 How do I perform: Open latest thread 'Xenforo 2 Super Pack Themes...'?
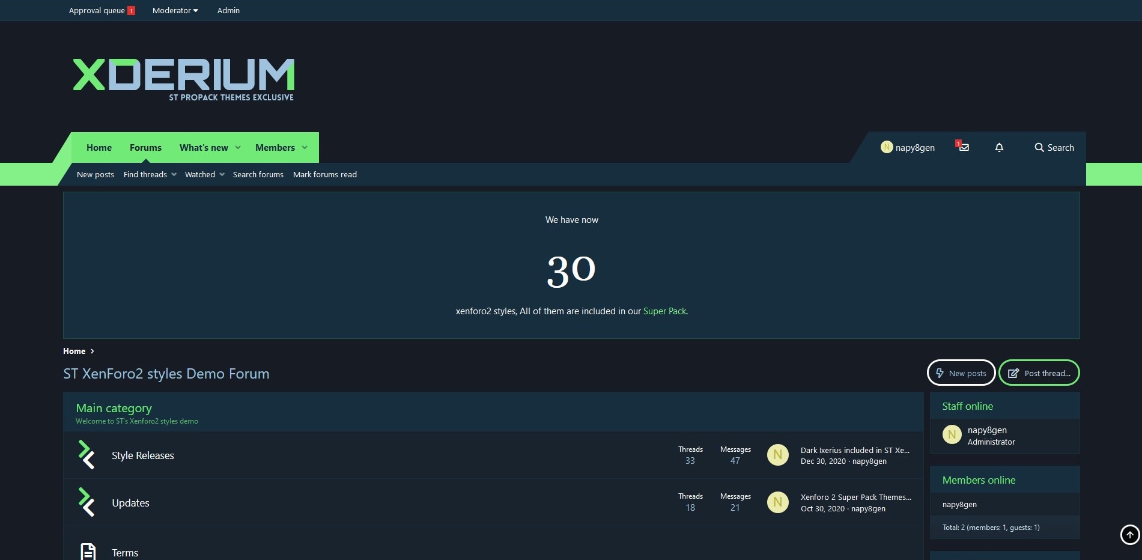(856, 497)
